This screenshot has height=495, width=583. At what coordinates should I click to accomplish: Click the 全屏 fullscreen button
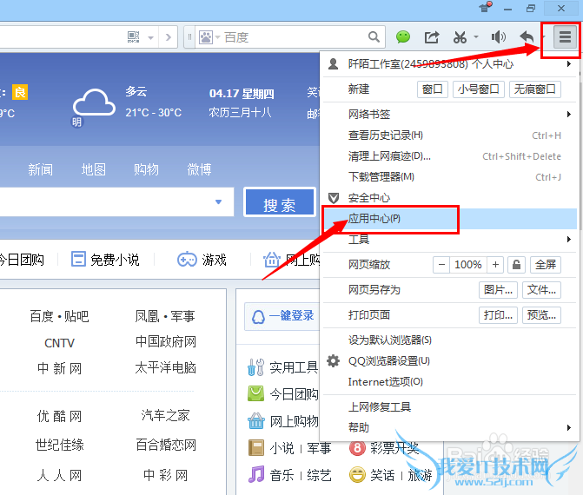546,265
